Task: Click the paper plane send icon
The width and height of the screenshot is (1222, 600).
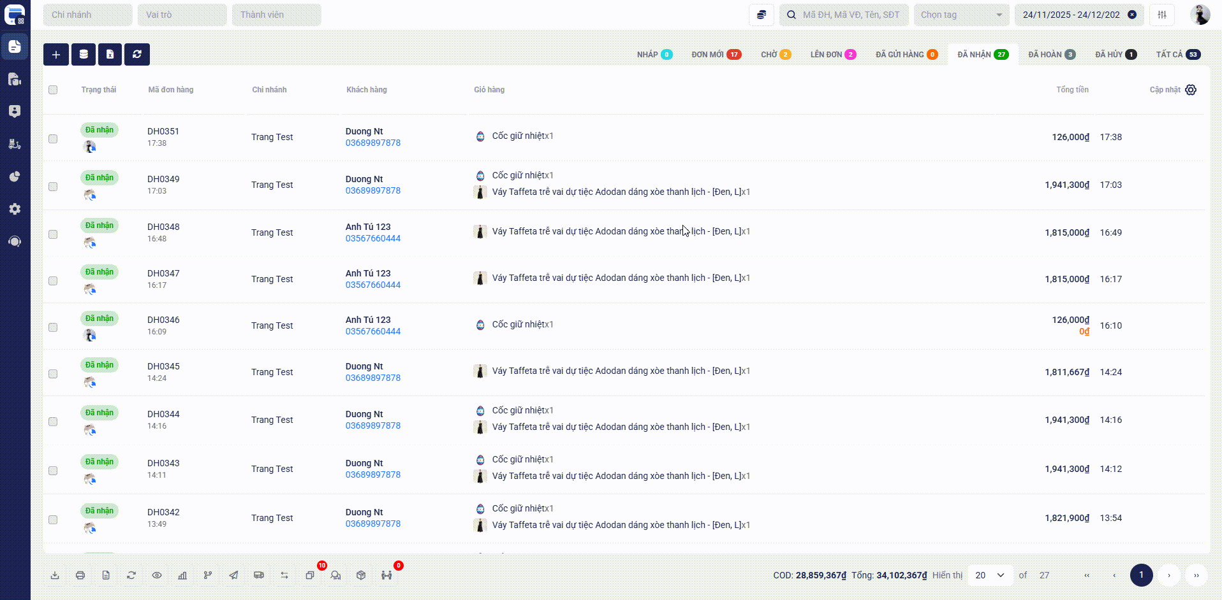Action: pos(233,575)
